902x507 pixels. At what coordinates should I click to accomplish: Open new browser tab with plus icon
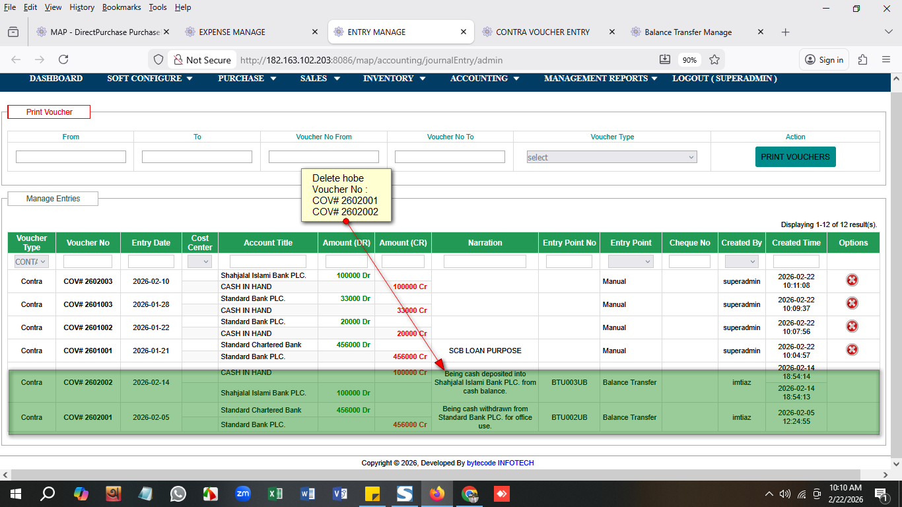click(785, 32)
